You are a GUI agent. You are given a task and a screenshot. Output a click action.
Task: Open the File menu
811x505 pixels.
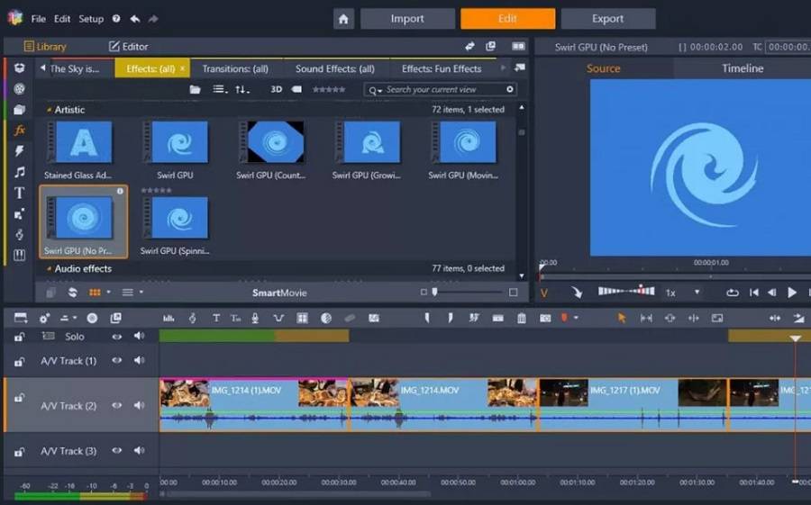pyautogui.click(x=39, y=19)
